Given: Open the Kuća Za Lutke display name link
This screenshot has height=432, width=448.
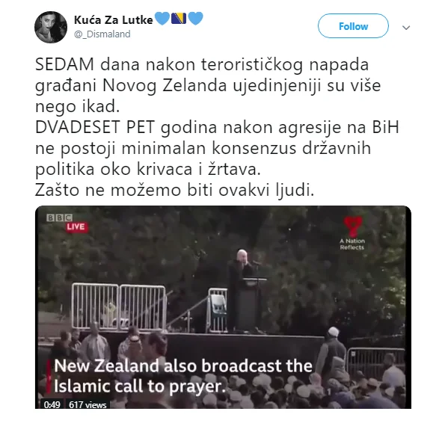Looking at the screenshot, I should (113, 19).
